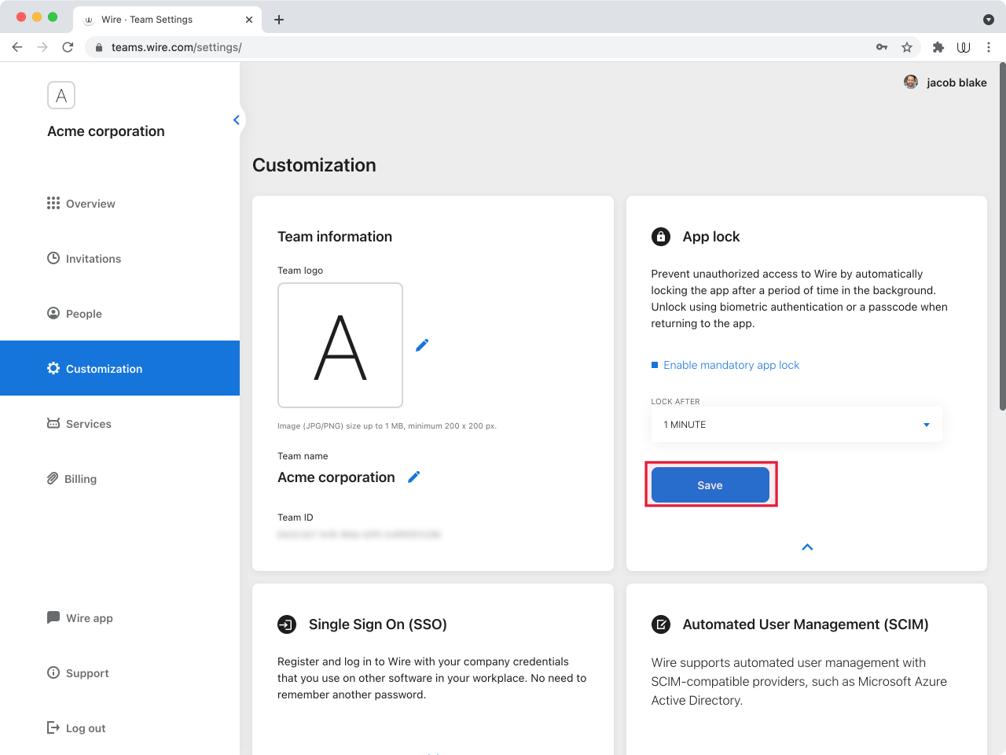The height and width of the screenshot is (755, 1006).
Task: Click the Invitations clock icon
Action: 53,258
